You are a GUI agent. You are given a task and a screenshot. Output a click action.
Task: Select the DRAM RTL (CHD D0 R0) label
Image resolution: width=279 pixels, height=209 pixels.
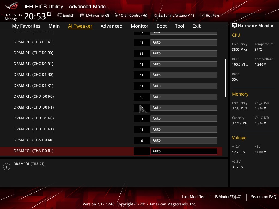[34, 97]
